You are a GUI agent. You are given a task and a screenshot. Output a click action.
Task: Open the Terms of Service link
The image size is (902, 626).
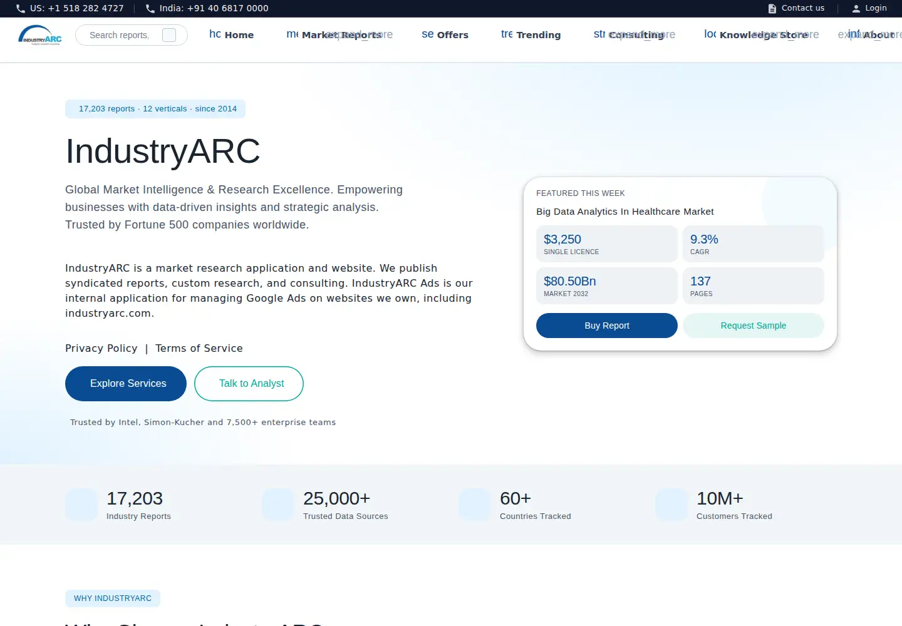pos(199,349)
